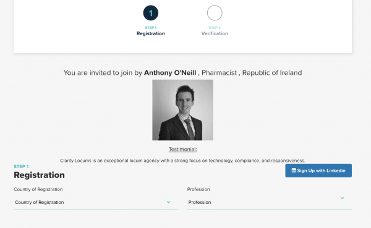
Task: Click the small STEP 2 caption text
Action: click(x=215, y=28)
